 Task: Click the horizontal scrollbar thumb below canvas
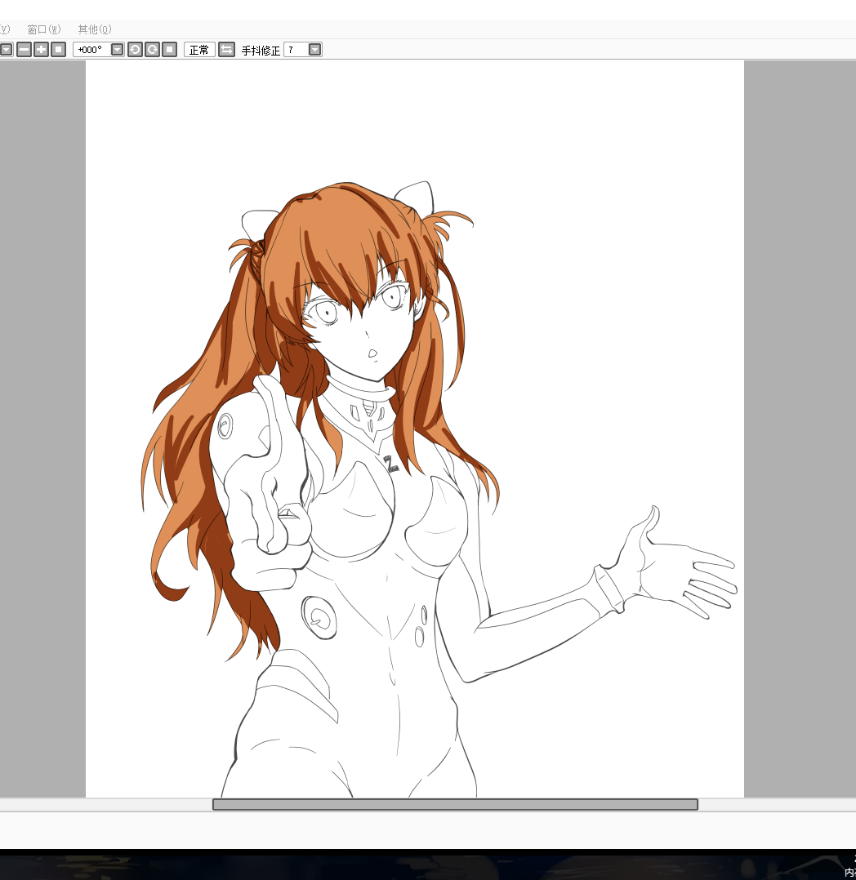click(x=455, y=804)
